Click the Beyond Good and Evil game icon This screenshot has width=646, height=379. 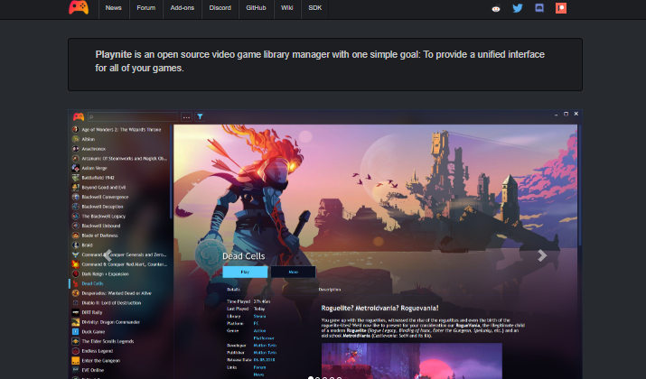[x=75, y=187]
